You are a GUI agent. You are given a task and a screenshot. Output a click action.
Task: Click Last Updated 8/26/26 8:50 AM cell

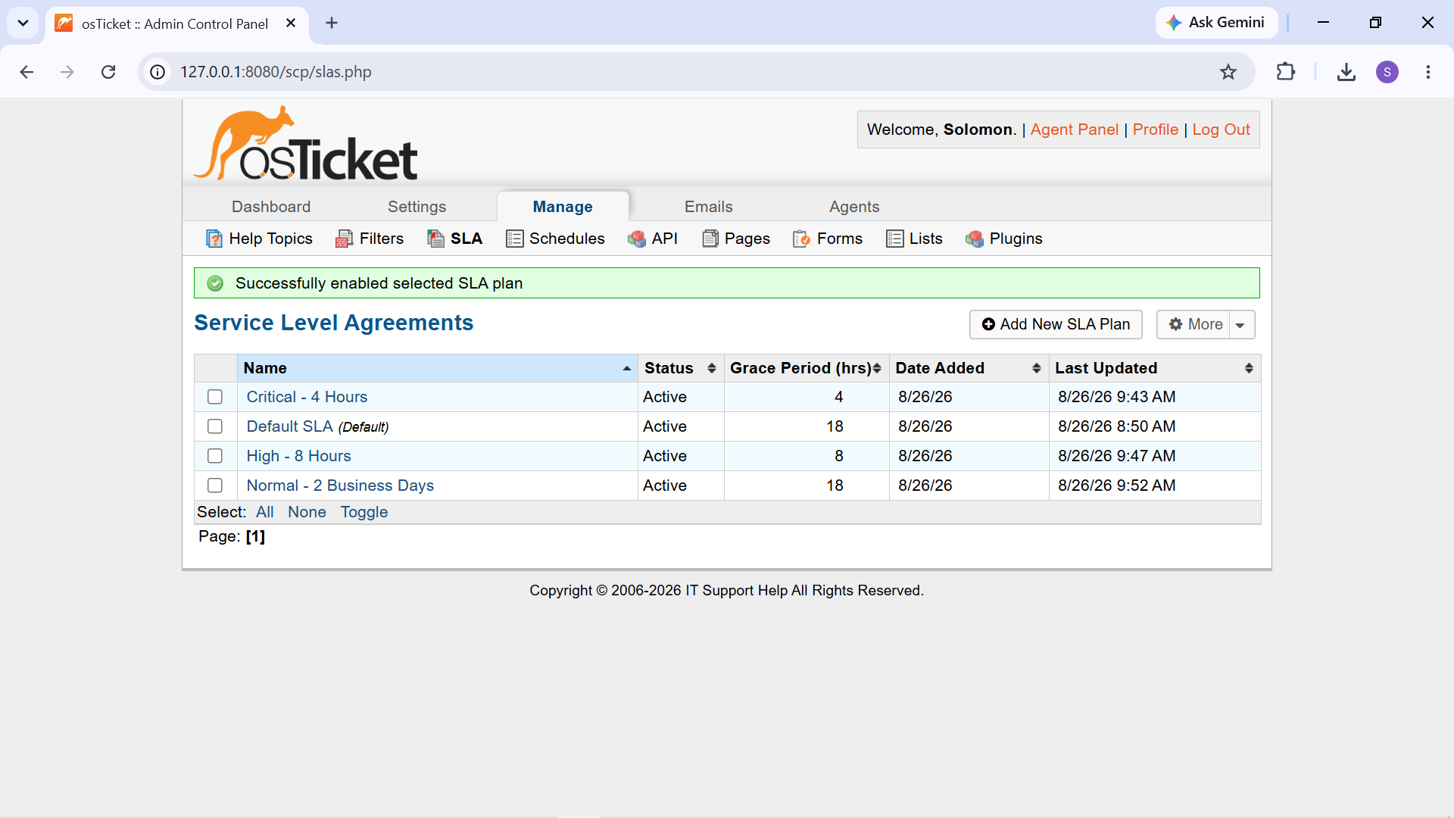[1155, 426]
